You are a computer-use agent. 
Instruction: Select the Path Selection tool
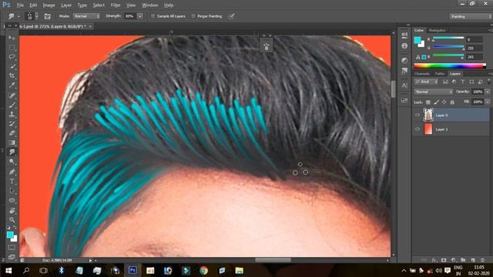coord(12,191)
